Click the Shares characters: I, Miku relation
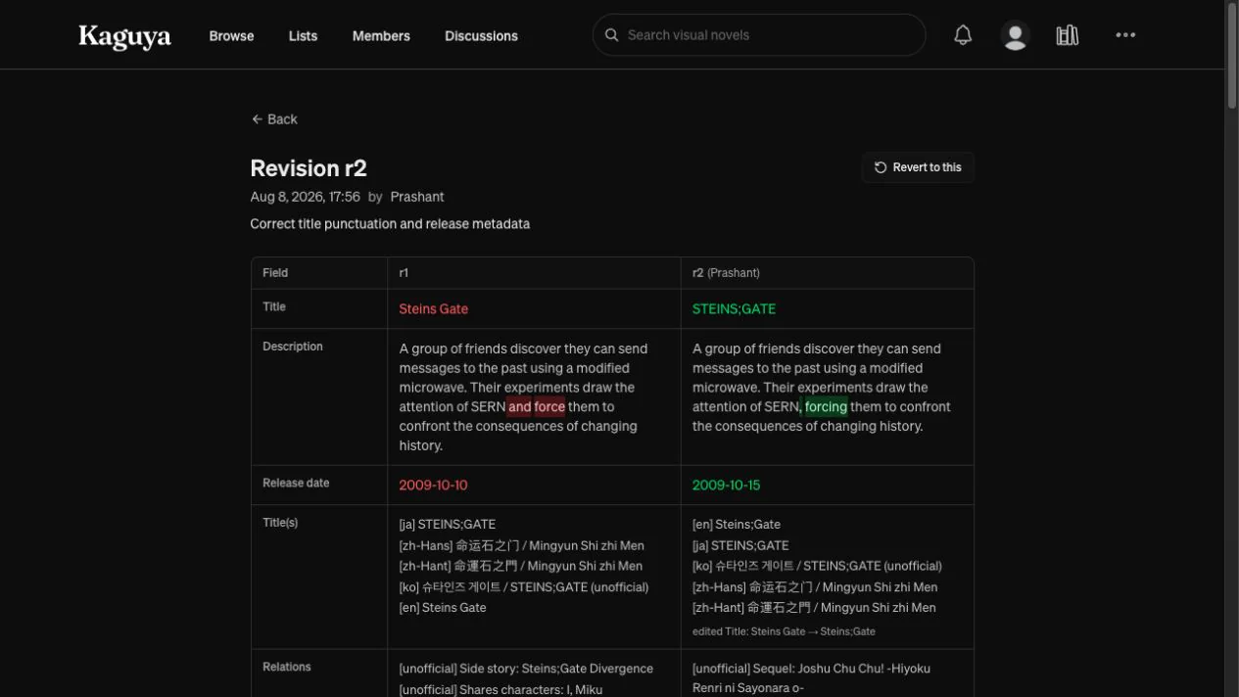Screen dimensions: 1239x697 tap(500, 689)
